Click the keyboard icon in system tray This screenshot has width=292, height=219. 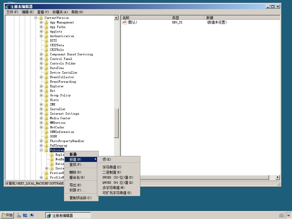coord(281,216)
